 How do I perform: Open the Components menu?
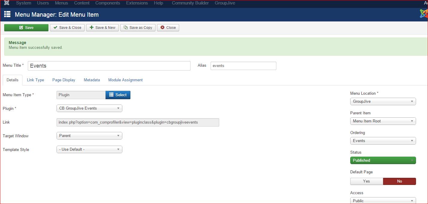pos(108,3)
